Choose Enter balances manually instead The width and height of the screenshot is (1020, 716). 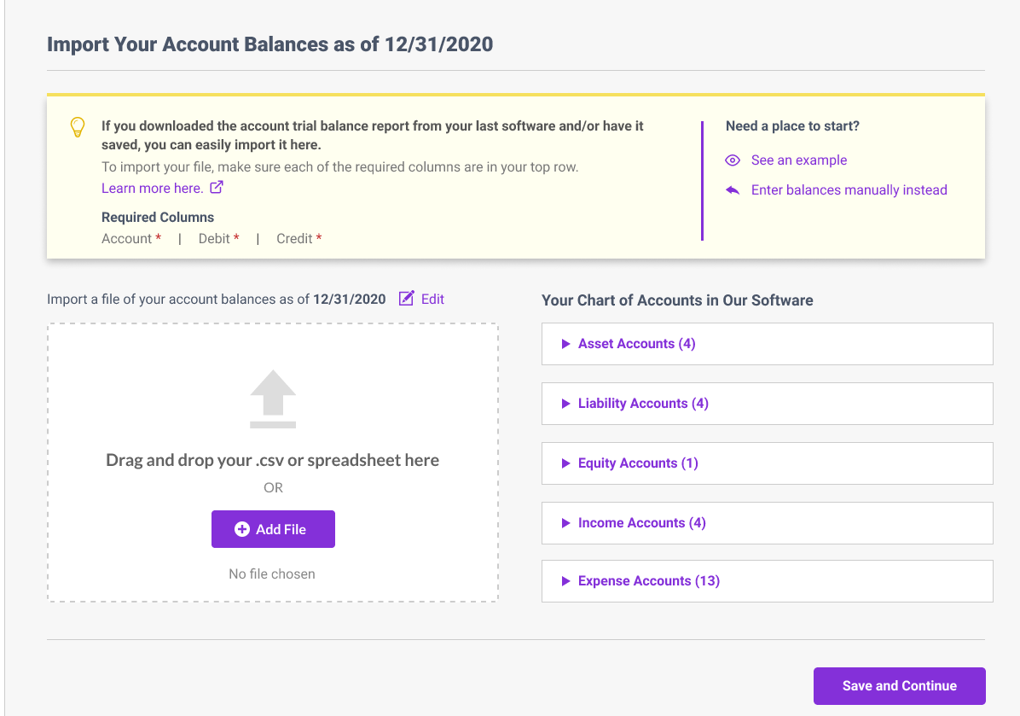[x=849, y=190]
